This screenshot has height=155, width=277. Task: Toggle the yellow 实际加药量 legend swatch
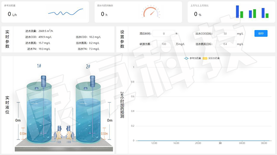(x=205, y=58)
